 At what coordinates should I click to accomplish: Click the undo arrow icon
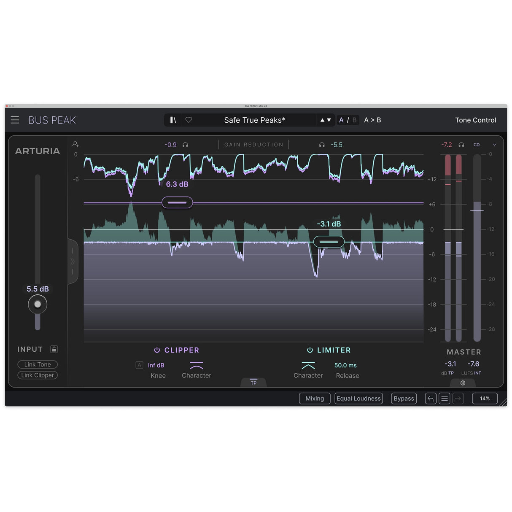coord(430,398)
